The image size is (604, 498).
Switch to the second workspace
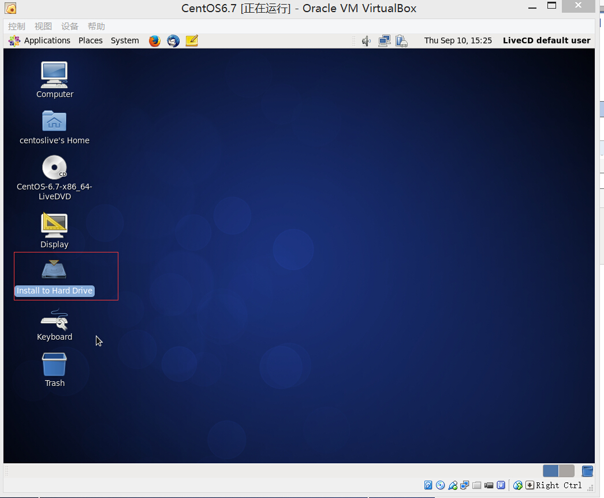[x=566, y=471]
